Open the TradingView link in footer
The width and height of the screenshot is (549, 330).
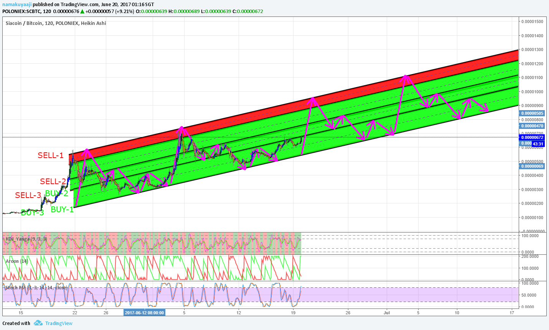coord(59,323)
